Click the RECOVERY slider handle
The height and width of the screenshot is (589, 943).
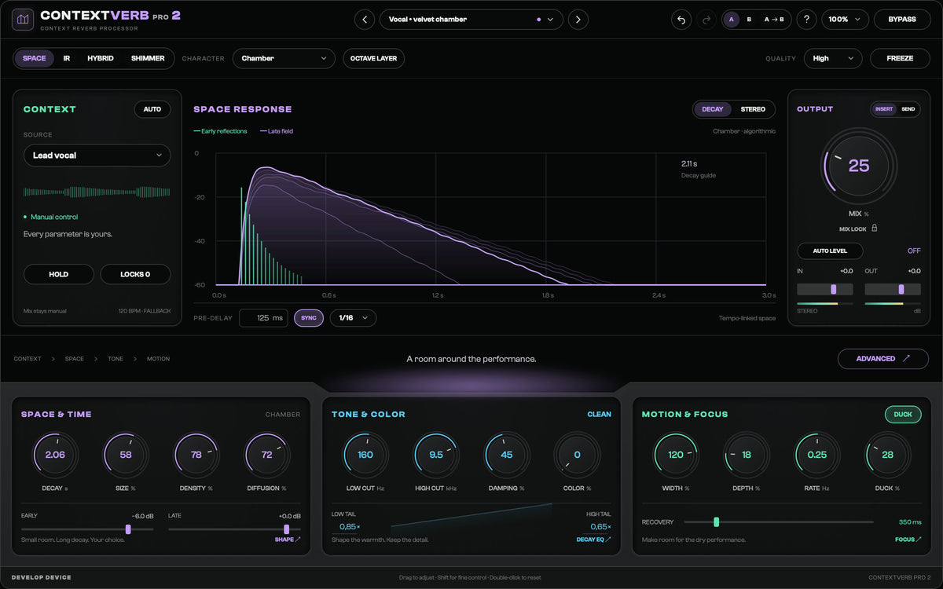(717, 521)
